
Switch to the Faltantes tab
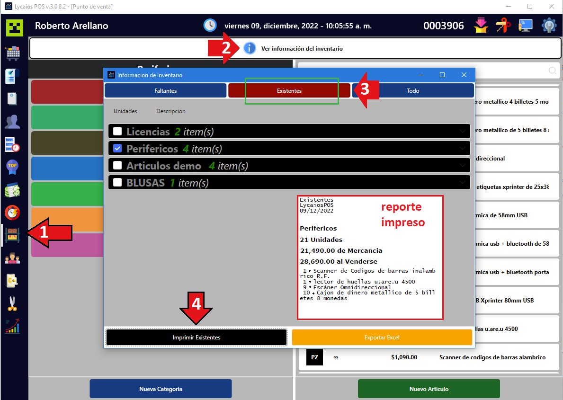coord(165,90)
